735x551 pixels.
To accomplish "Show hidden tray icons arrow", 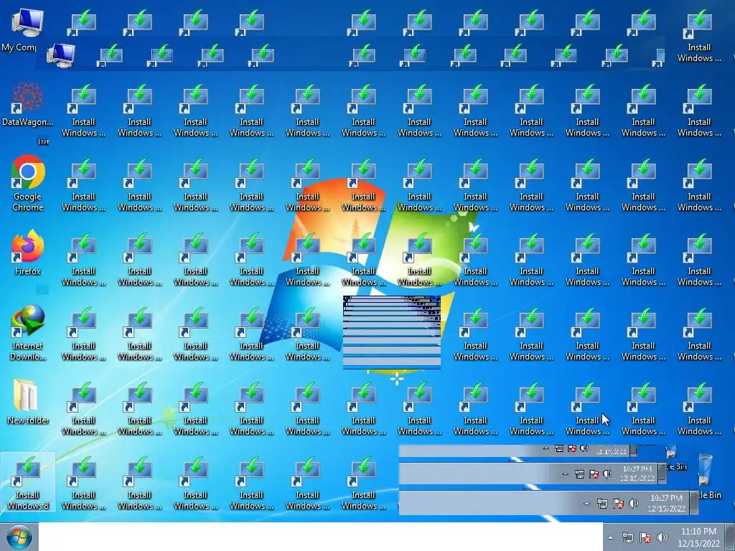I will click(610, 537).
